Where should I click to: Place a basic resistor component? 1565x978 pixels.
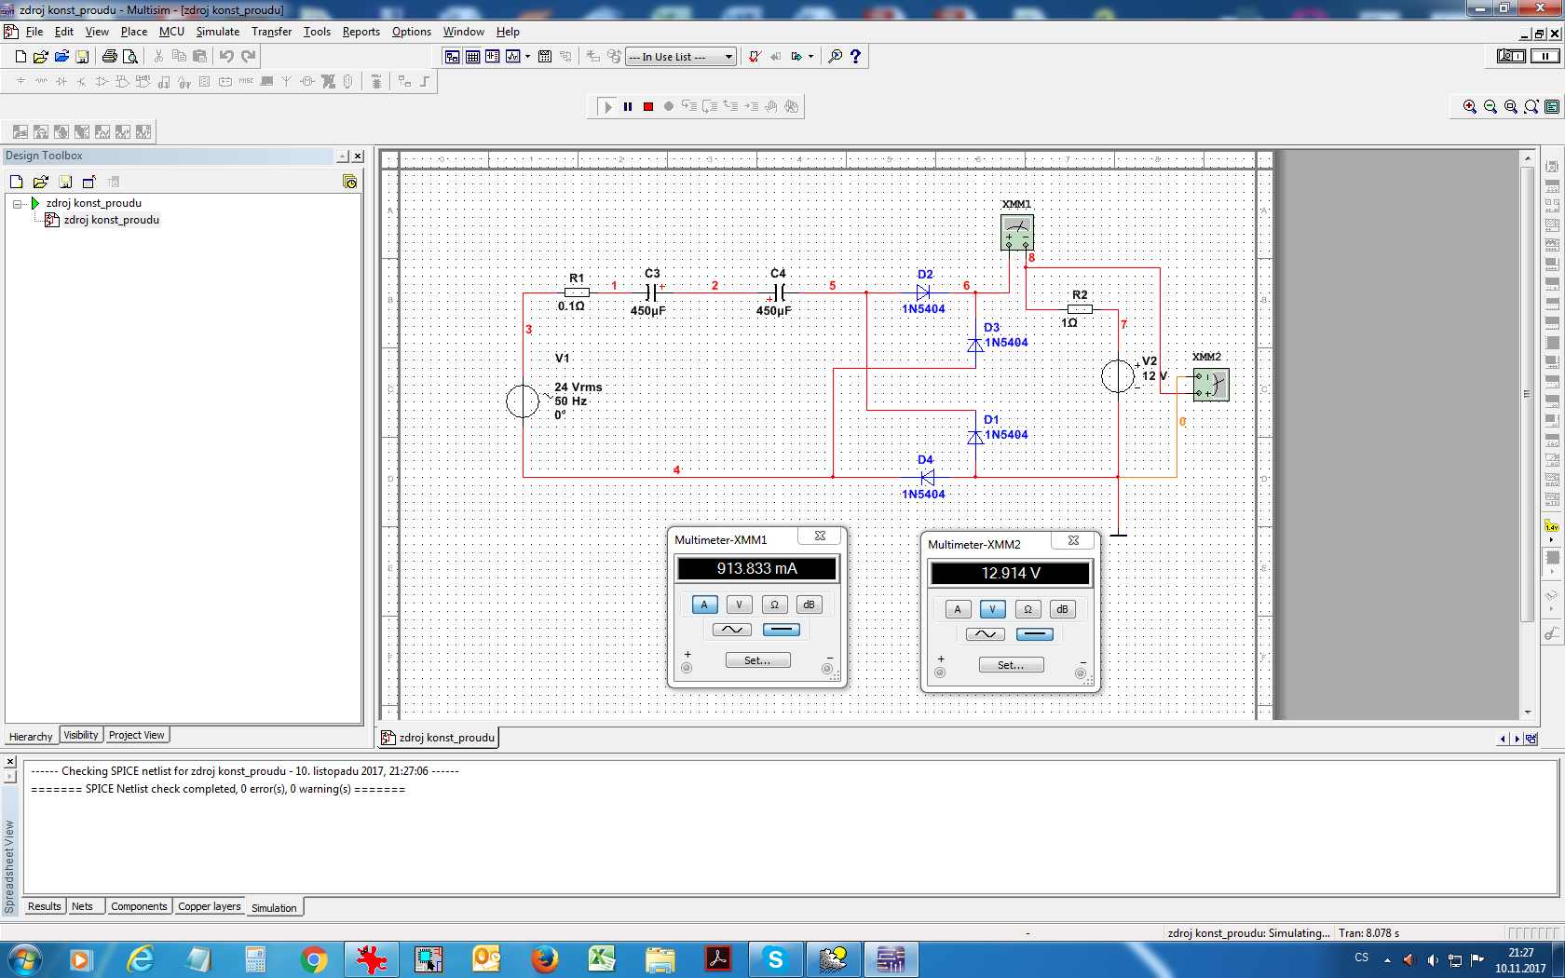click(x=41, y=82)
